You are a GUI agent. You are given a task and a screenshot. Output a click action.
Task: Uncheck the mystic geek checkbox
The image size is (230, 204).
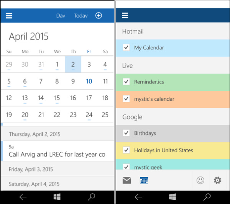pos(126,166)
